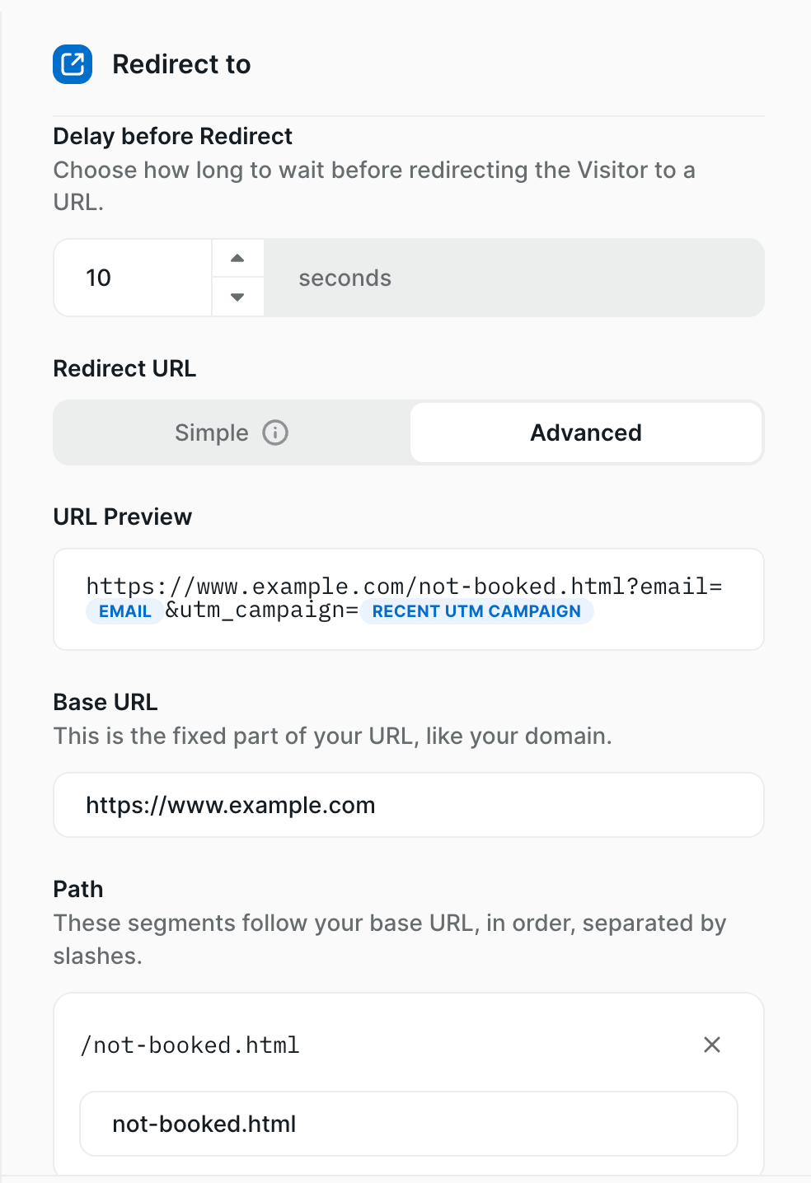Screen dimensions: 811x1183
Task: Click the 'URL Preview' label
Action: click(x=123, y=517)
